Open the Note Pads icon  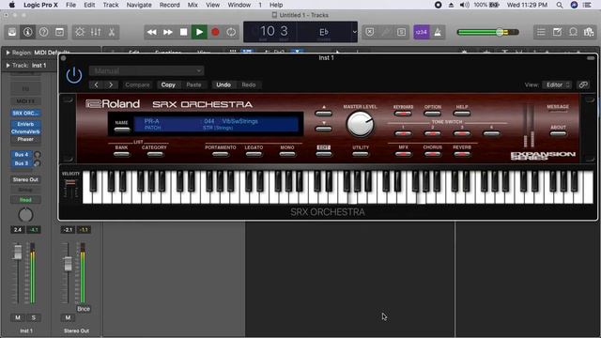coord(557,32)
